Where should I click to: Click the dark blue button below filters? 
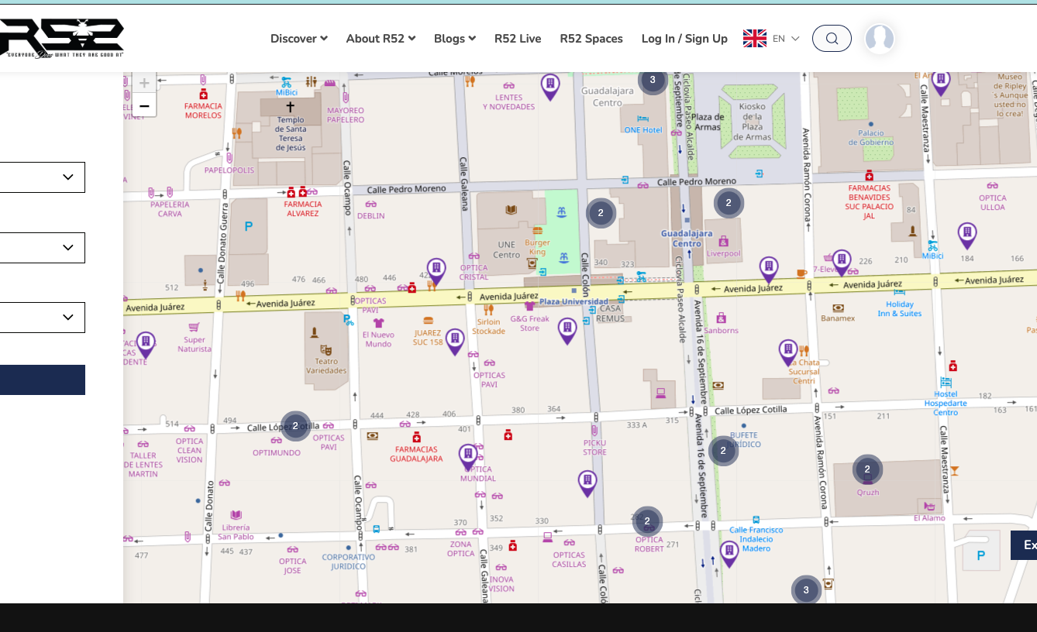(43, 380)
